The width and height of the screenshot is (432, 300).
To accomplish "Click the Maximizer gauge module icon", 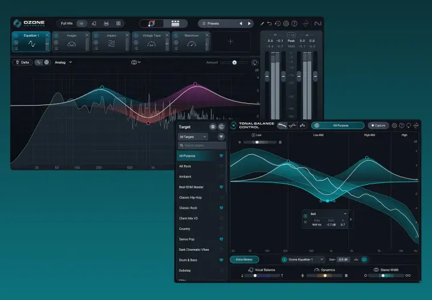I will click(x=191, y=44).
